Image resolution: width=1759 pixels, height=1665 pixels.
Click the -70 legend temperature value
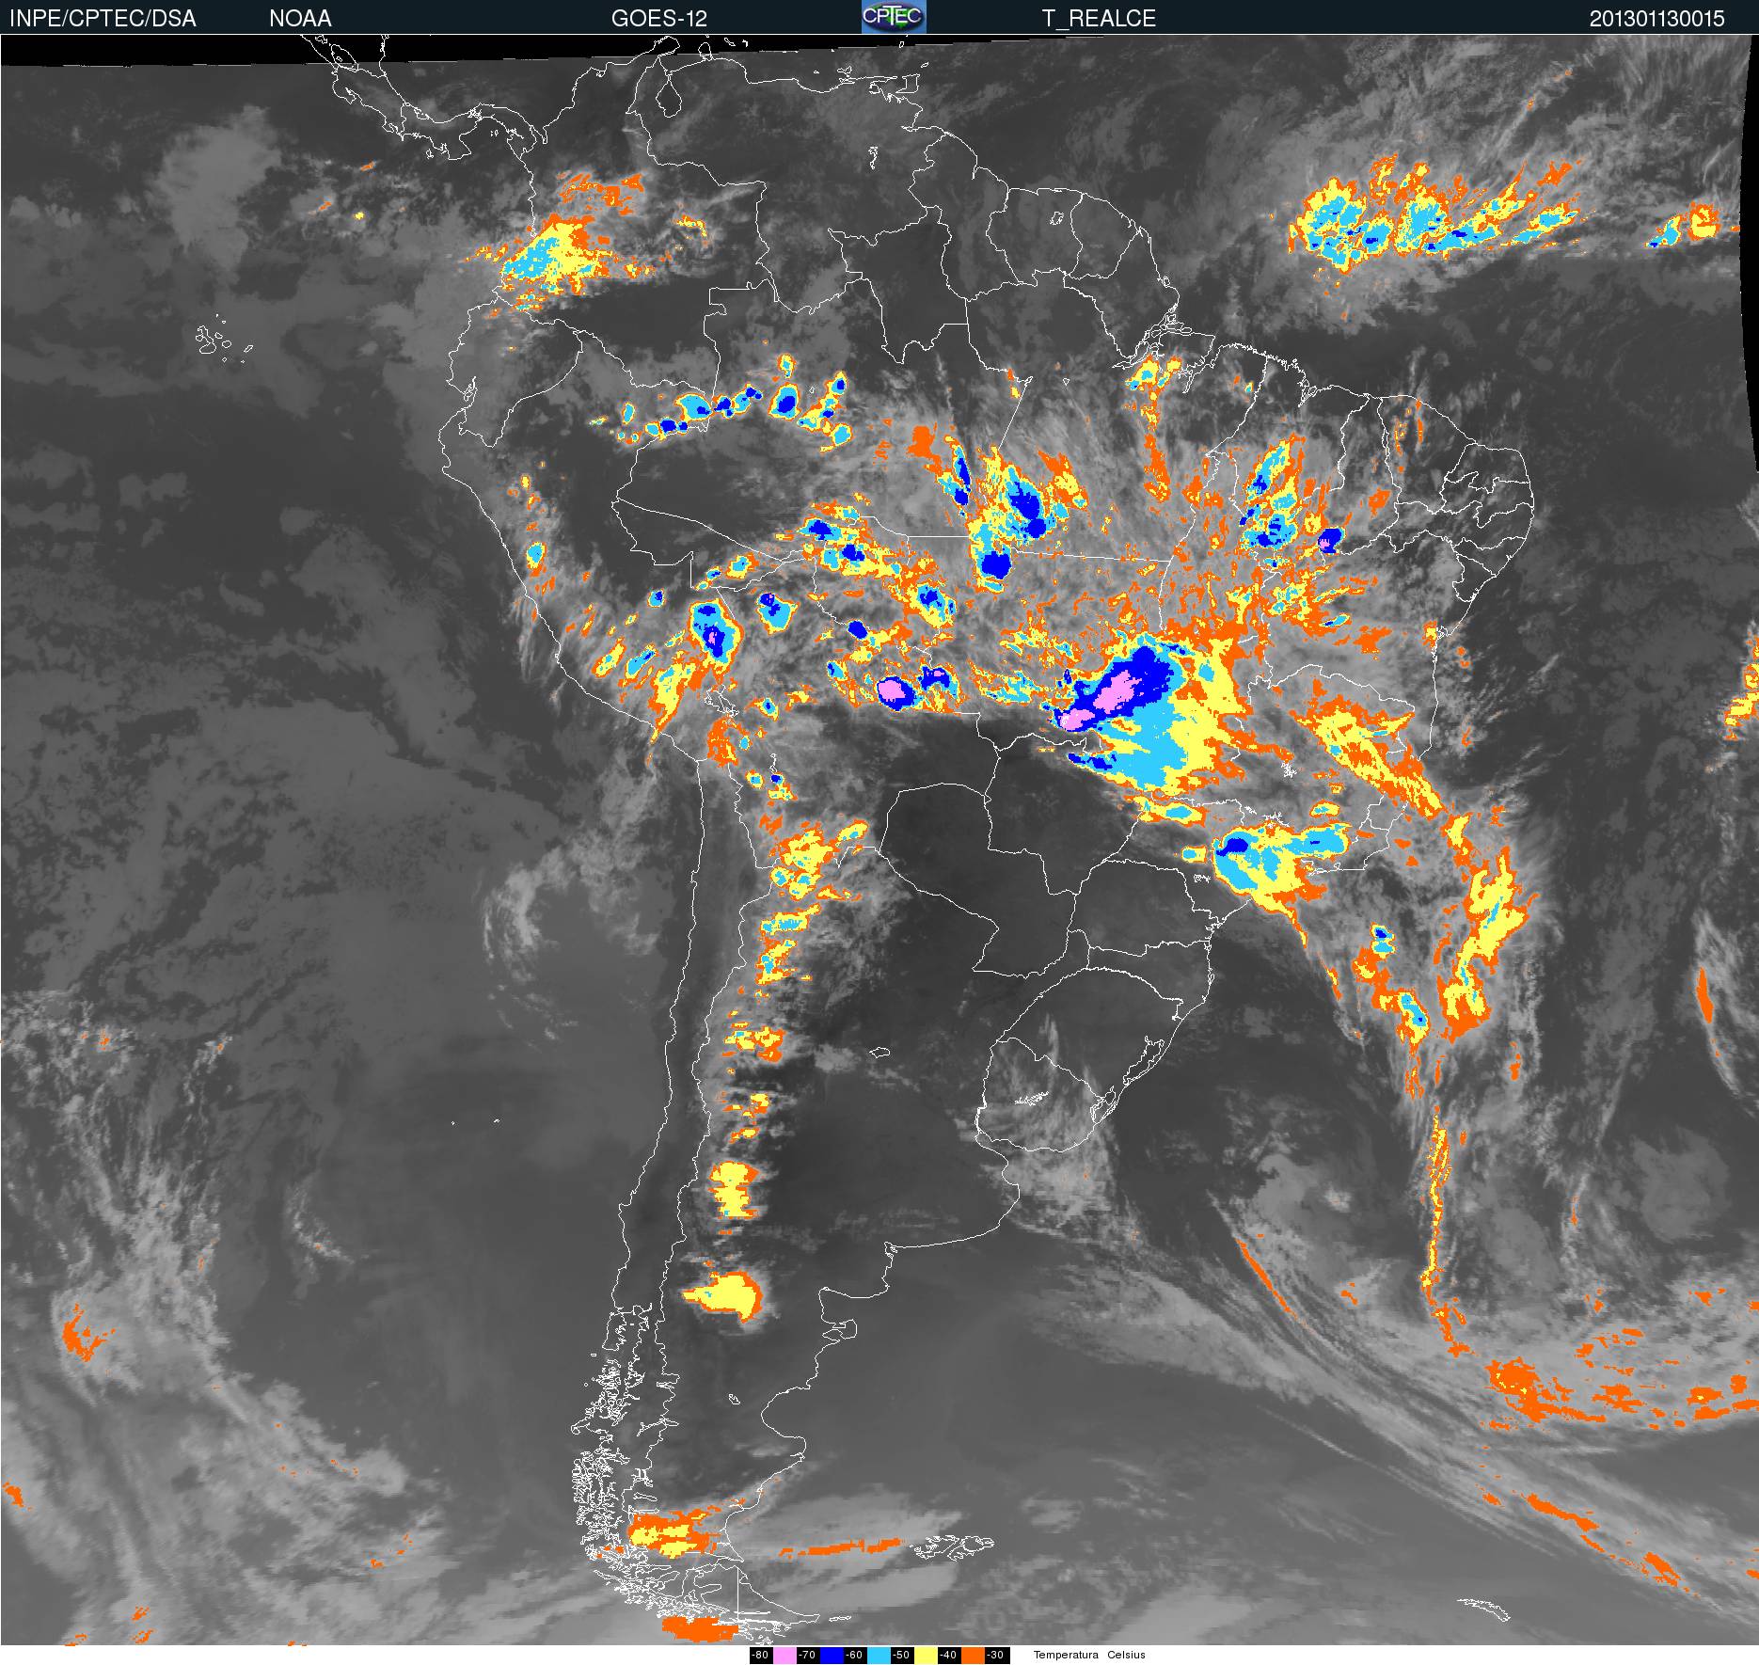tap(808, 1655)
